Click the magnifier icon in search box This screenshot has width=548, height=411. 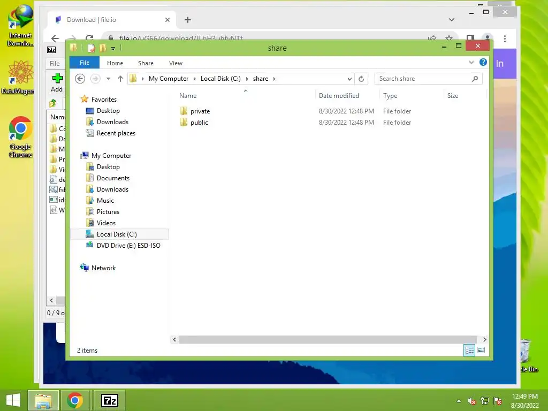click(475, 79)
